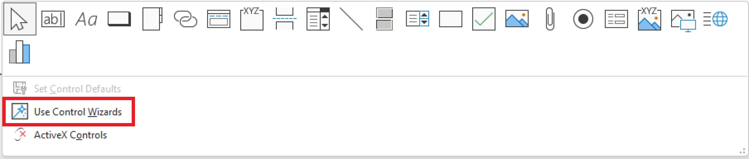This screenshot has width=749, height=159.
Task: Select the Combo Box control
Action: (x=318, y=19)
